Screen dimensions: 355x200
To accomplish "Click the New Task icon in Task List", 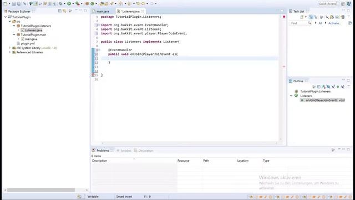I will pos(302,17).
